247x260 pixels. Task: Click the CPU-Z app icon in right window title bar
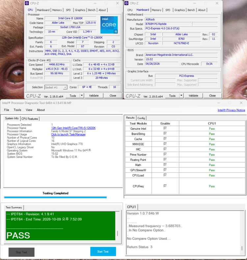tap(126, 3)
